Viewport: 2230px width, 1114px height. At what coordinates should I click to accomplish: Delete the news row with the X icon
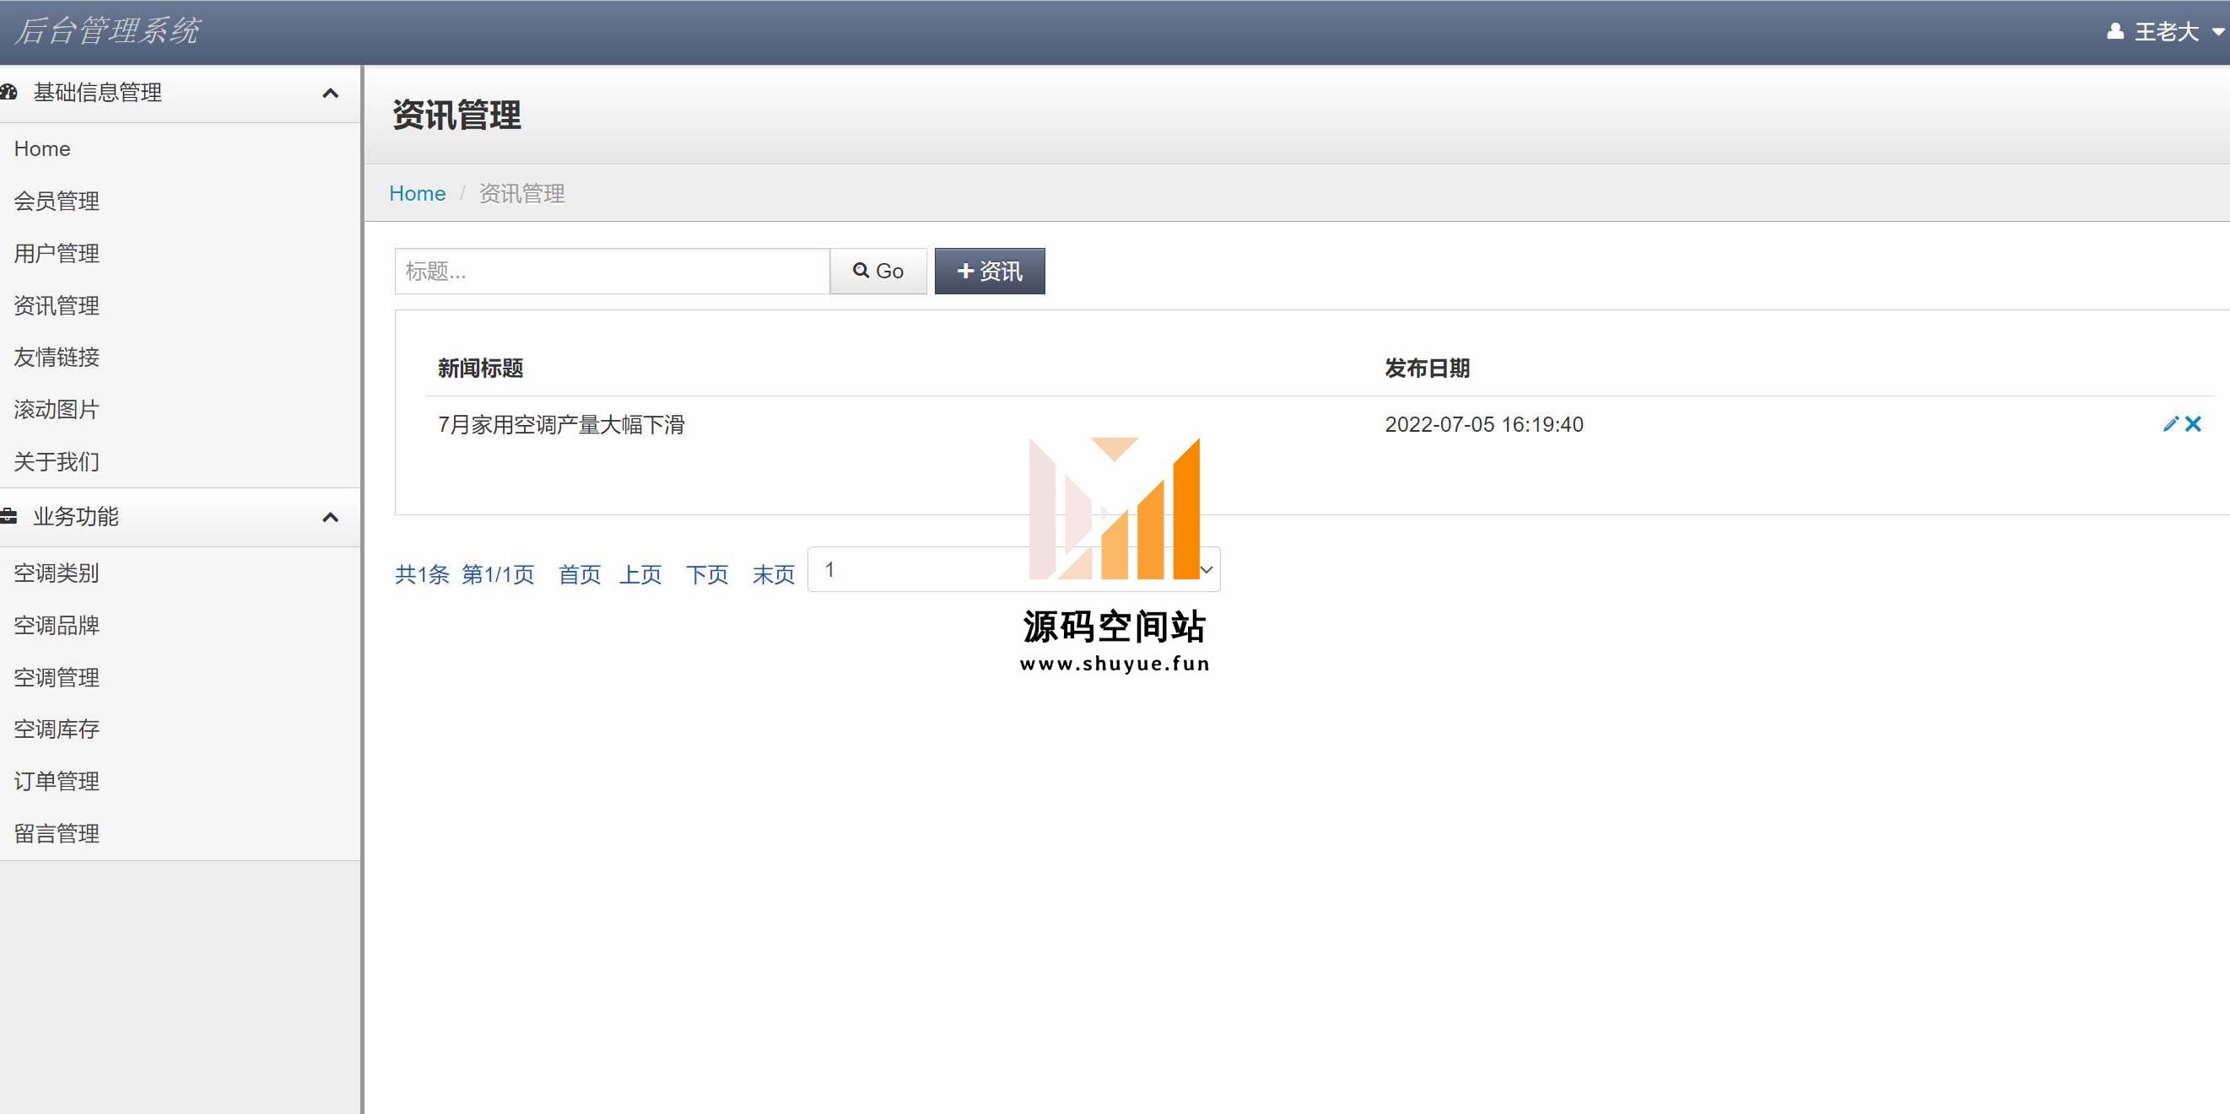pos(2193,424)
